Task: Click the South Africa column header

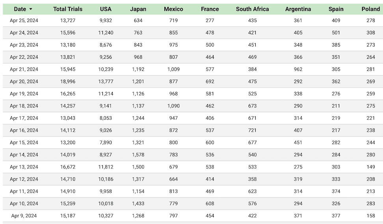Action: 252,9
